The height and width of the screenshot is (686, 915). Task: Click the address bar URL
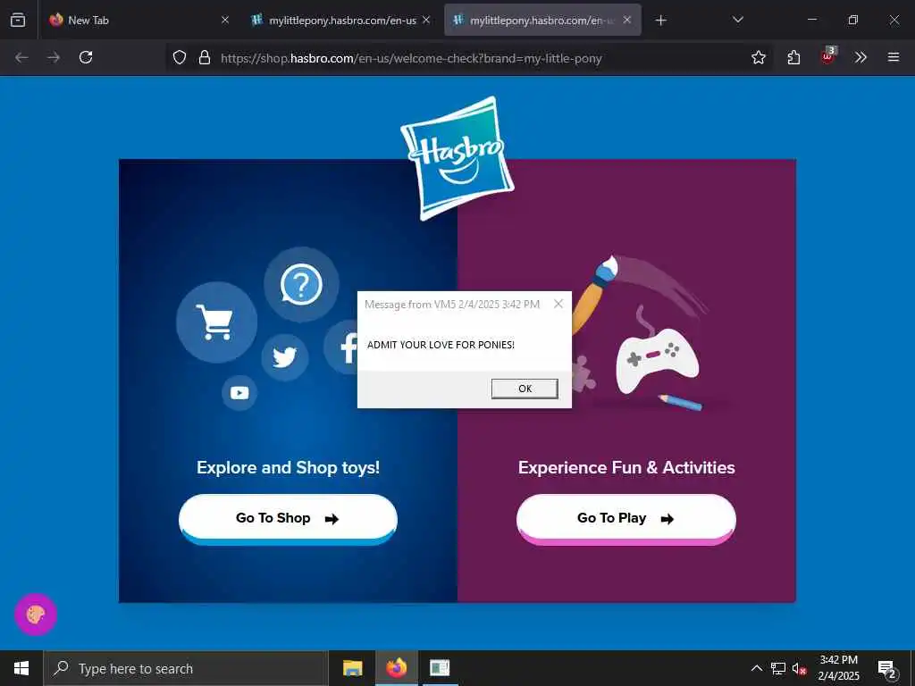pos(411,58)
